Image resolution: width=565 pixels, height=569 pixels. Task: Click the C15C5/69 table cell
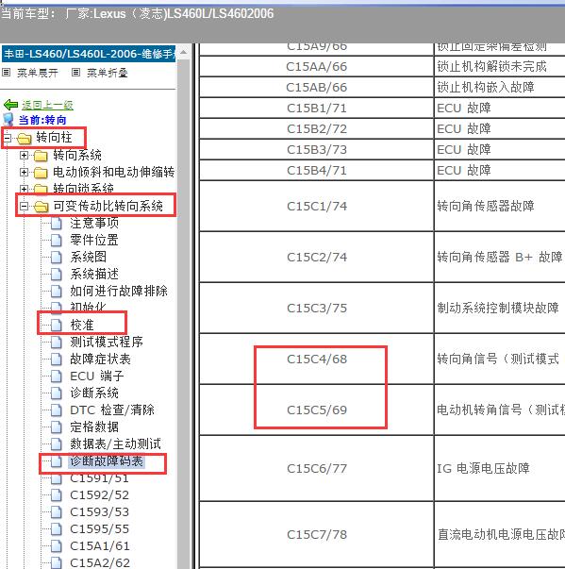point(317,410)
